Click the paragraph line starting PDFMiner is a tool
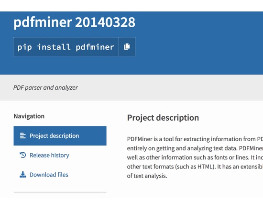 click(195, 139)
